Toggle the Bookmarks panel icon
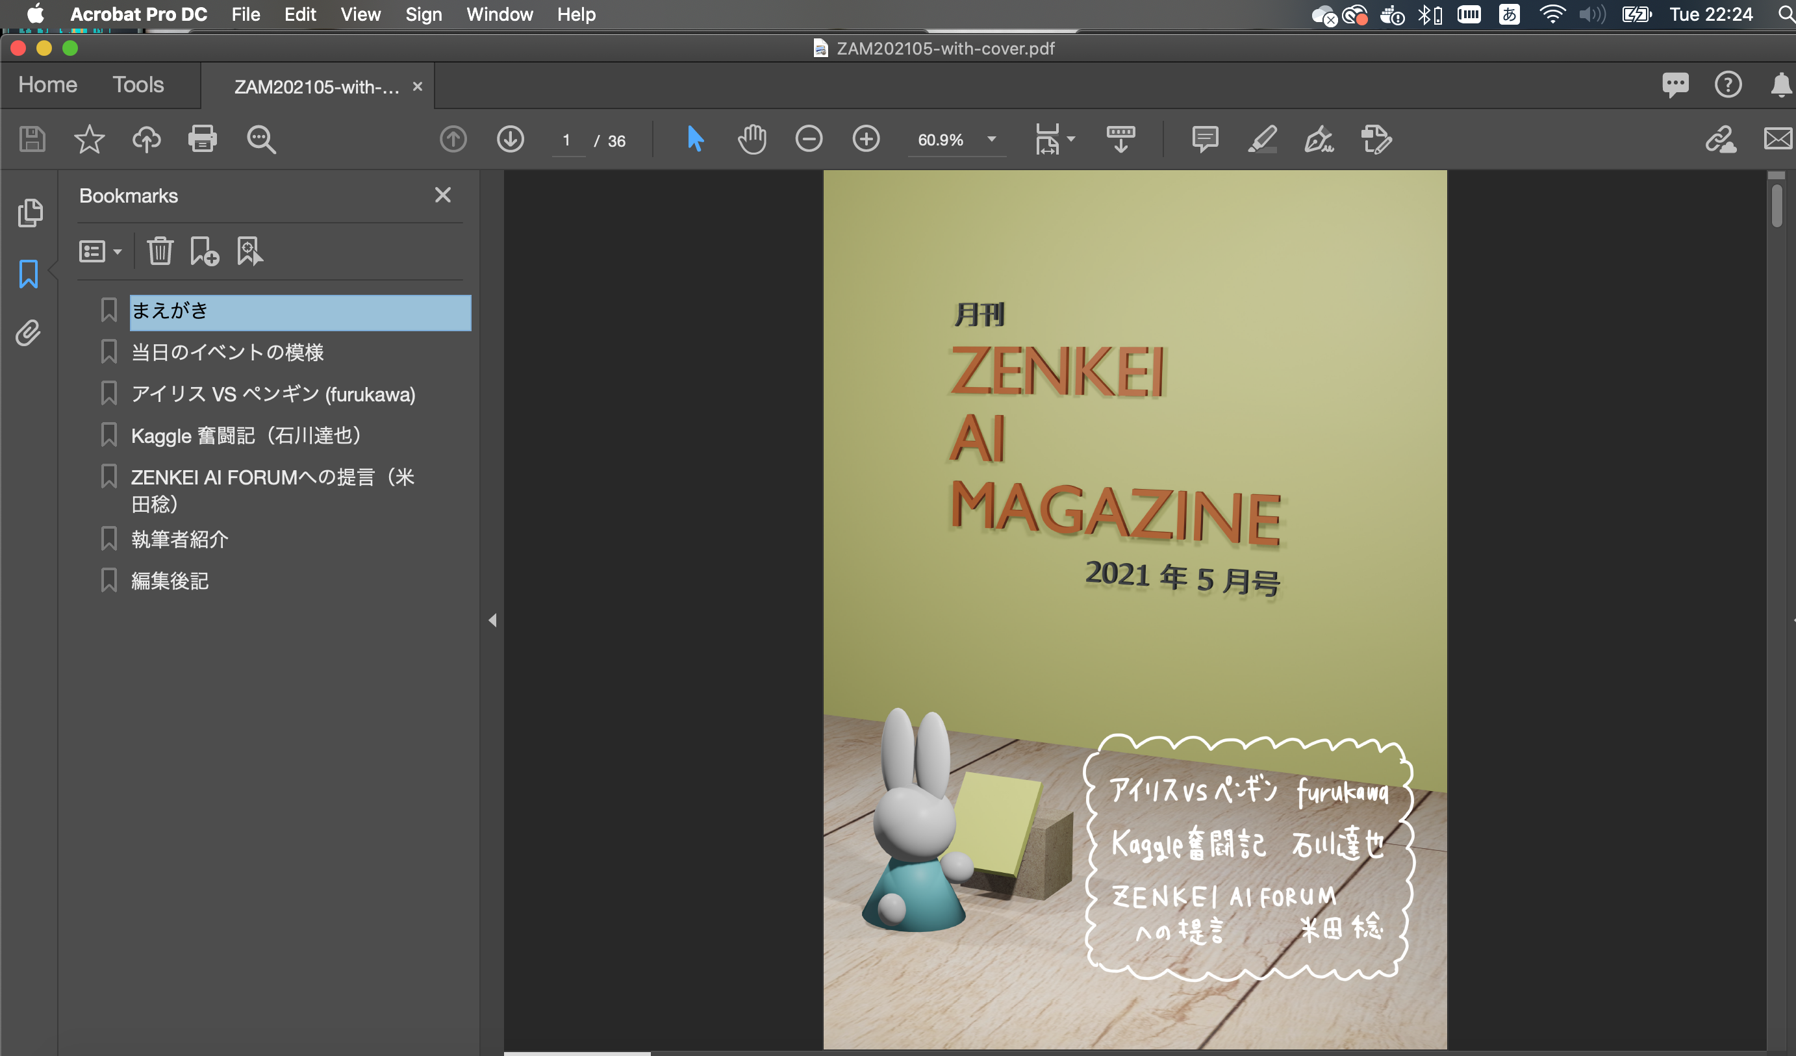 (29, 273)
